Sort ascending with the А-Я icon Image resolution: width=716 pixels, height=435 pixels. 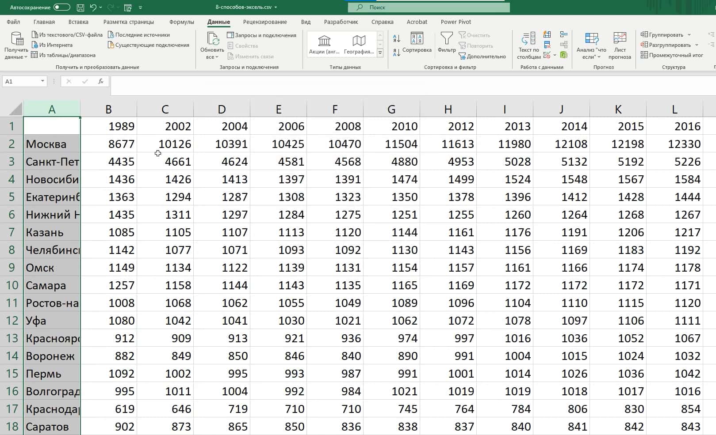tap(397, 39)
